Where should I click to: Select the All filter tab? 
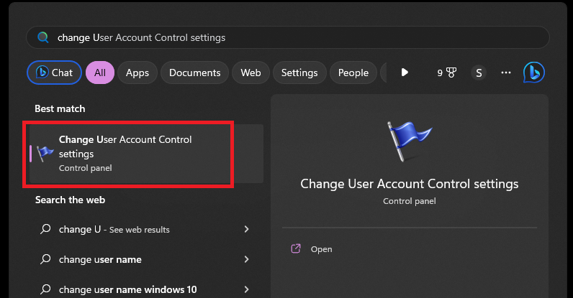pyautogui.click(x=100, y=73)
